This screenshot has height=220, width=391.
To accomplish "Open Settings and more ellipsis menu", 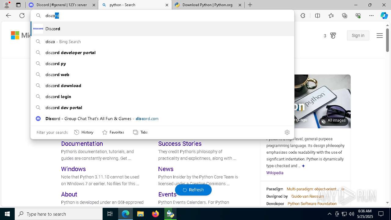I will pos(371,16).
